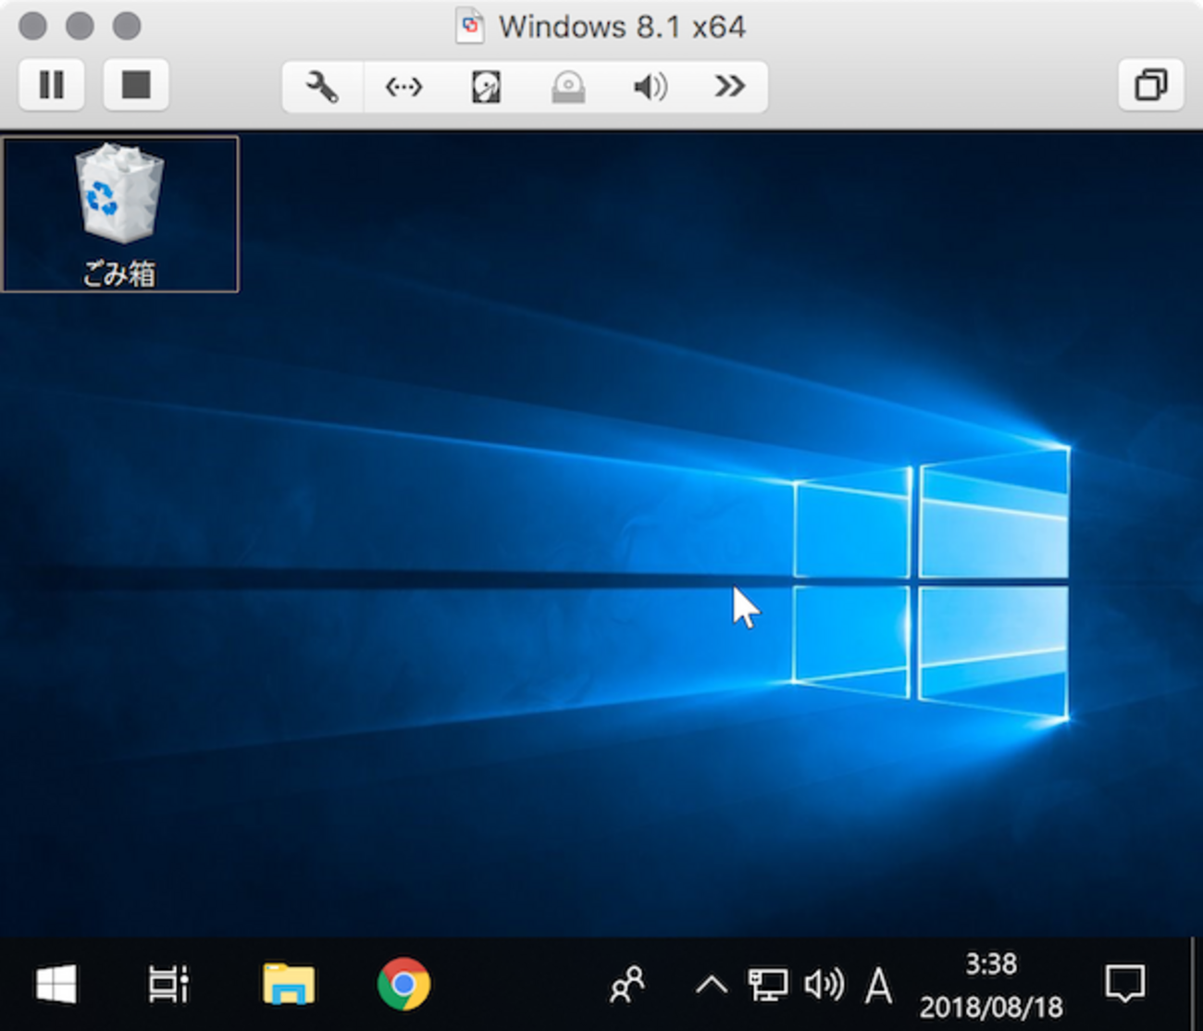Pause the virtual machine
This screenshot has width=1203, height=1031.
point(52,85)
